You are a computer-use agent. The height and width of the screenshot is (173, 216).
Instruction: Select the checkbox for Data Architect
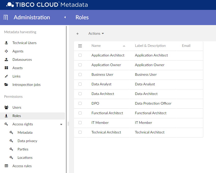pos(80,94)
